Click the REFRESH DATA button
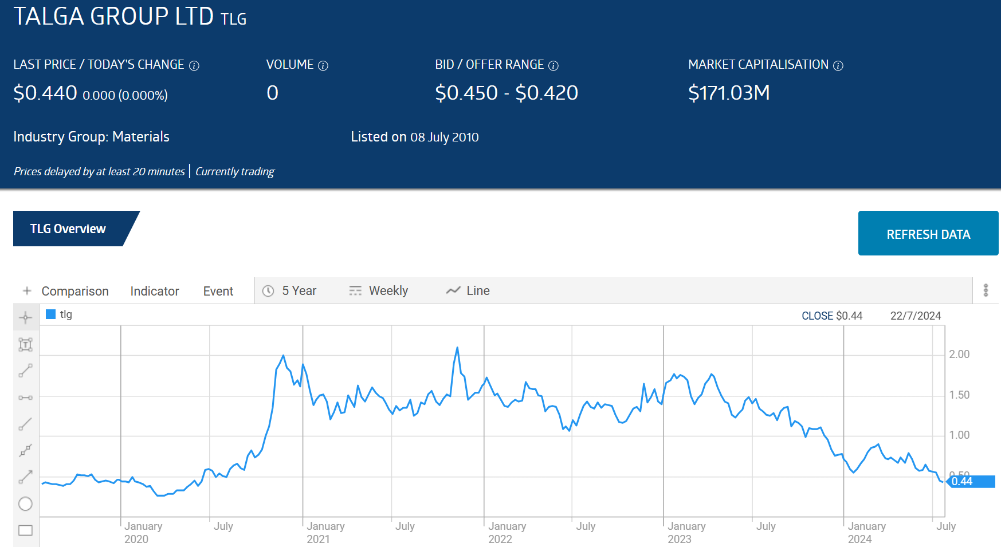 (928, 234)
